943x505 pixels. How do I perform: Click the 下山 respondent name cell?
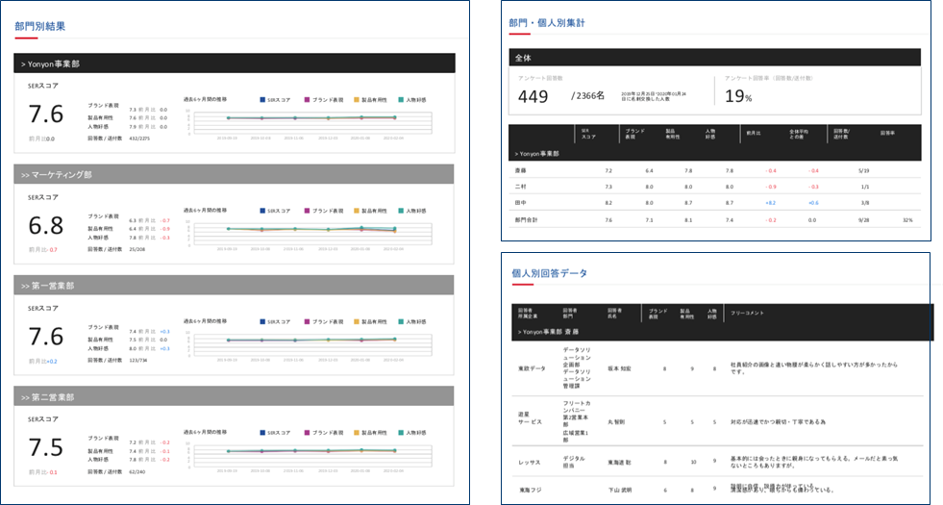619,490
